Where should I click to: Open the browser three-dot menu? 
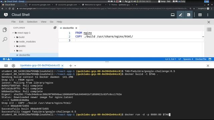click(212, 9)
